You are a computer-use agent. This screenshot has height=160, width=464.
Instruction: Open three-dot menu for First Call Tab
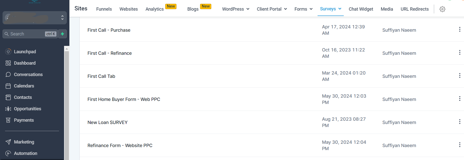coord(460,76)
